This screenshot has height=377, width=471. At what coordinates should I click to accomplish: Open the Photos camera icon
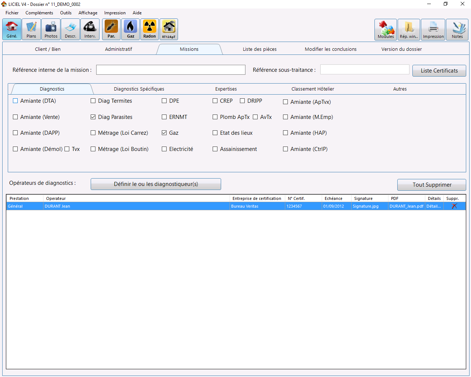point(51,29)
